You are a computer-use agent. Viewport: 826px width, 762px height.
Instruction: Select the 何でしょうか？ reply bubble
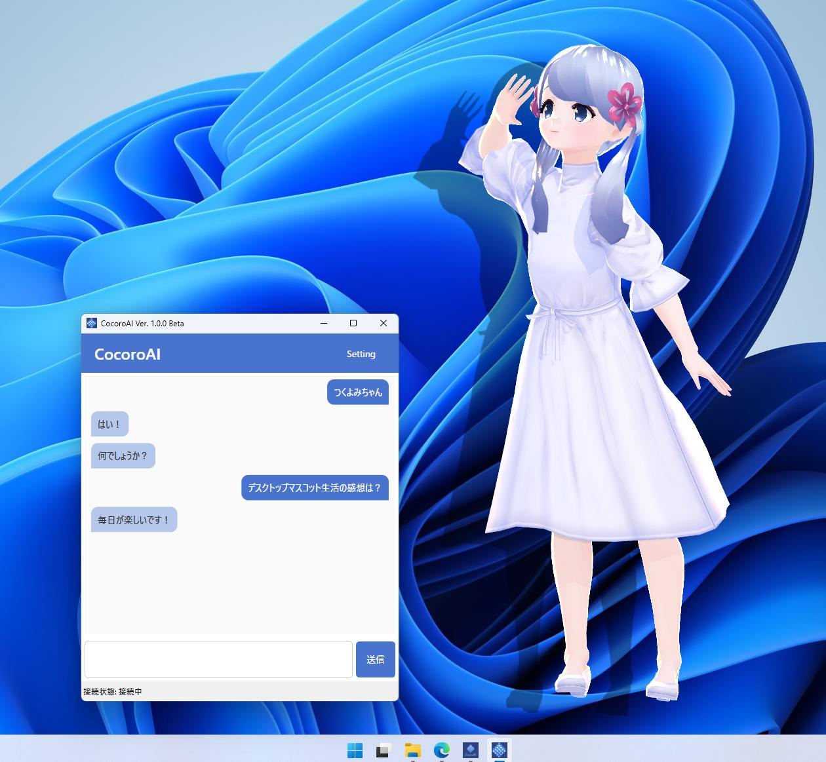pyautogui.click(x=123, y=456)
